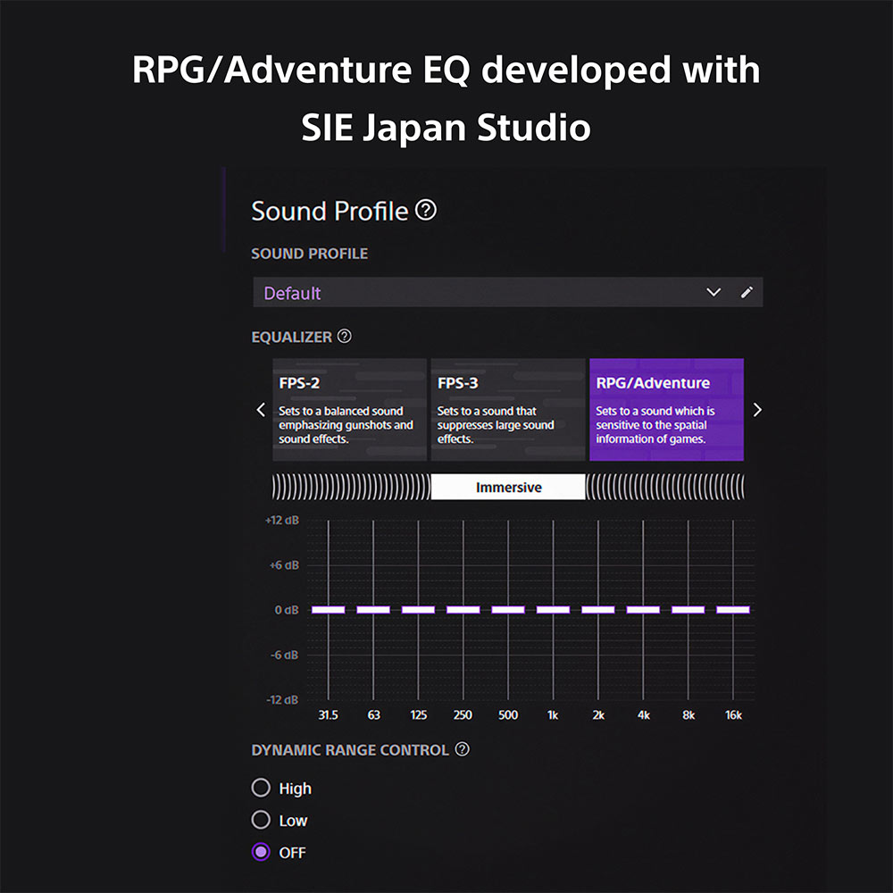Select the RPG/Adventure equalizer preset
The width and height of the screenshot is (893, 893).
click(x=666, y=410)
